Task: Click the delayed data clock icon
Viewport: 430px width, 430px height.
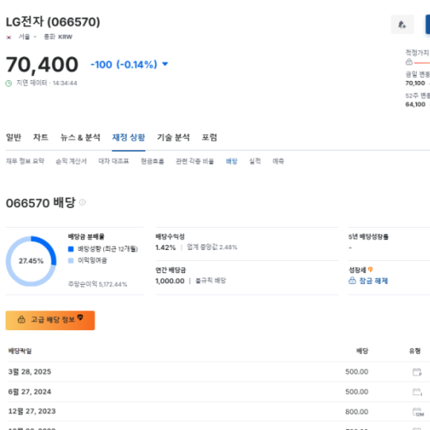Action: click(x=9, y=83)
